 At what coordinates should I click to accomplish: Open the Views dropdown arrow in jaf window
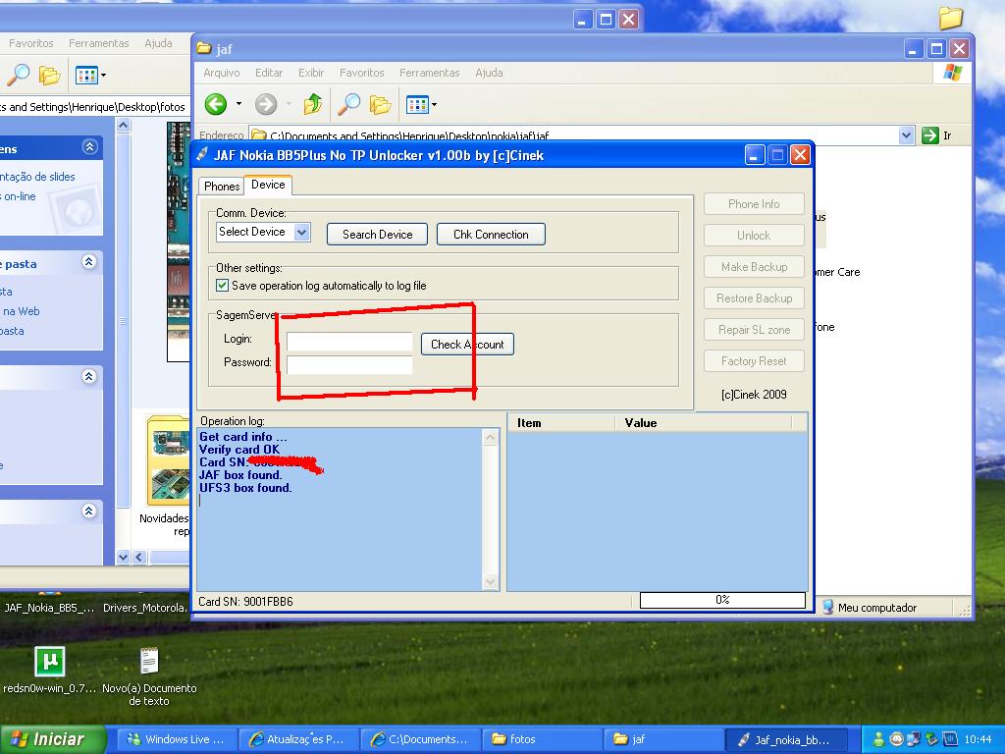[x=434, y=104]
